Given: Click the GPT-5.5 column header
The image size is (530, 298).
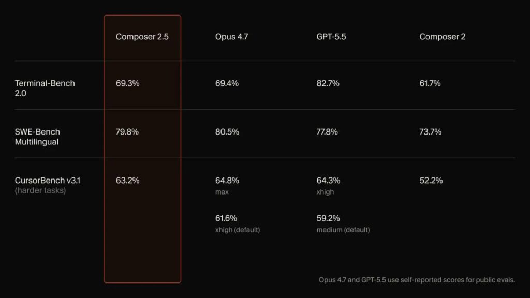Looking at the screenshot, I should (331, 37).
